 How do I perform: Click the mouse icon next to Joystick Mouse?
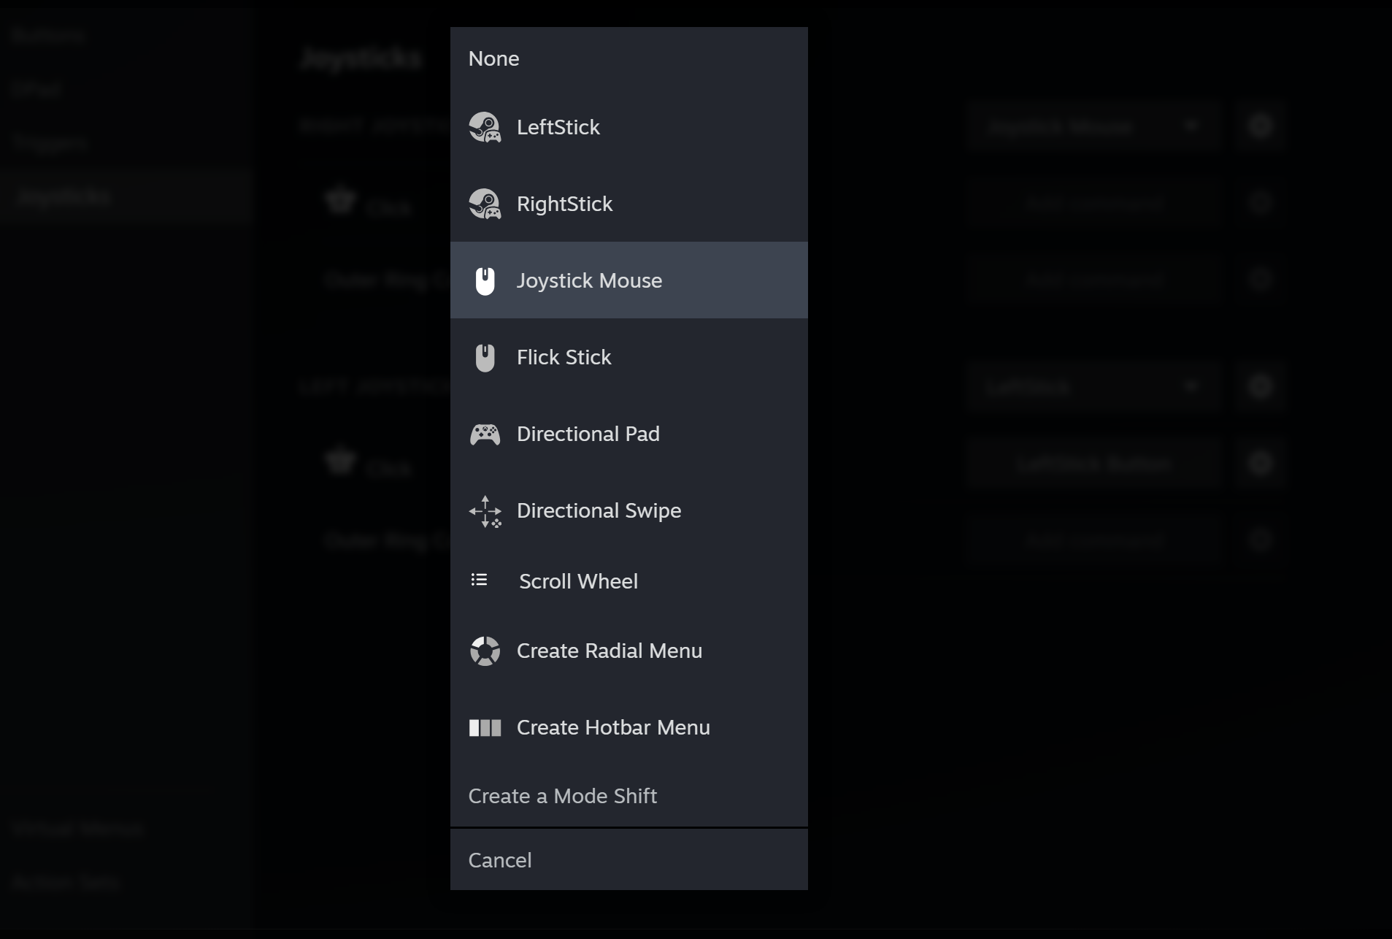coord(485,280)
